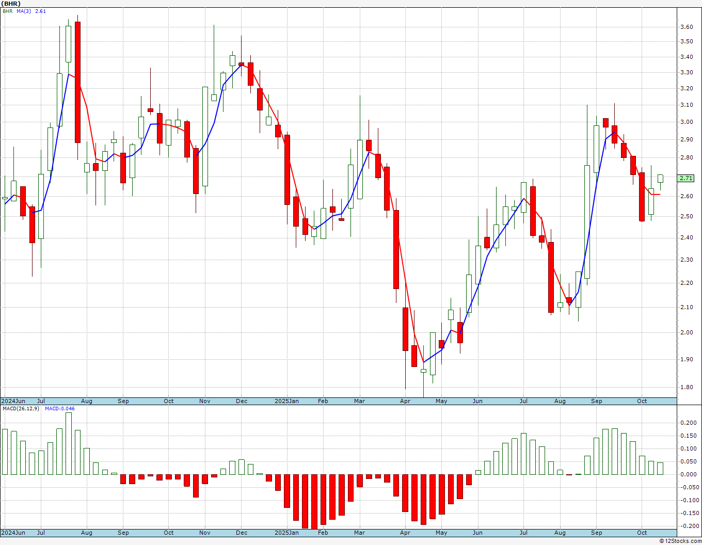Click the 0.000 MACD axis label

pos(688,474)
